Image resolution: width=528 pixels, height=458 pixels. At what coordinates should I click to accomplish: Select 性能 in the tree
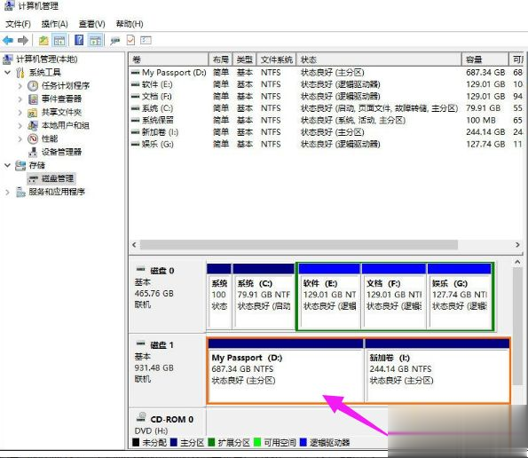(50, 138)
